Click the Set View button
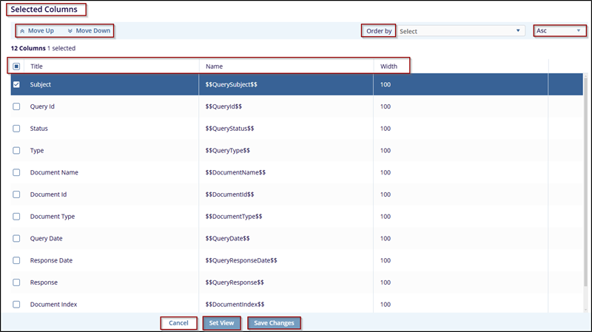592x332 pixels. (x=221, y=323)
